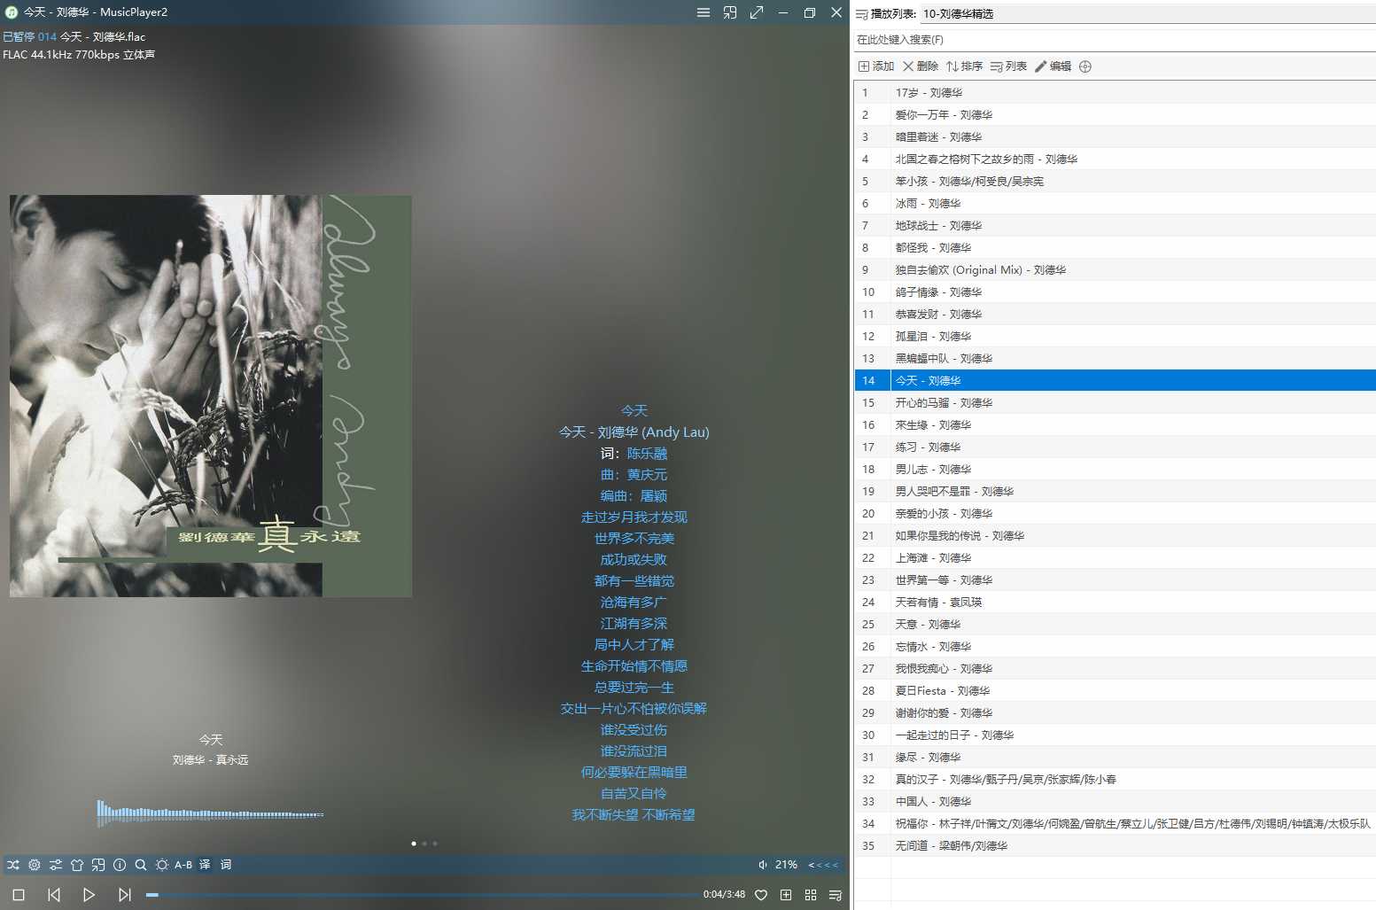Enter full screen via title bar arrows

point(757,12)
